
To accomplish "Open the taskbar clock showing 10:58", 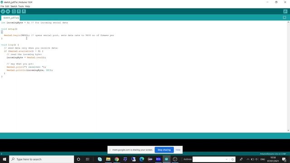I will (273, 159).
